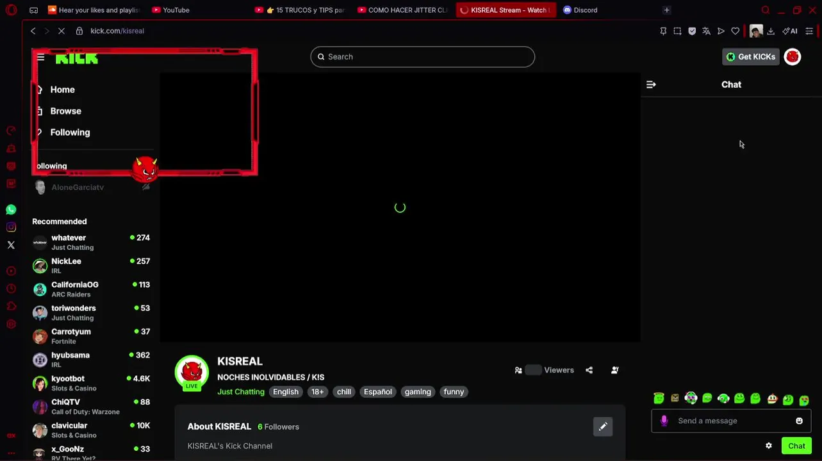
Task: Open recommended channel kyootbot
Action: (91, 383)
